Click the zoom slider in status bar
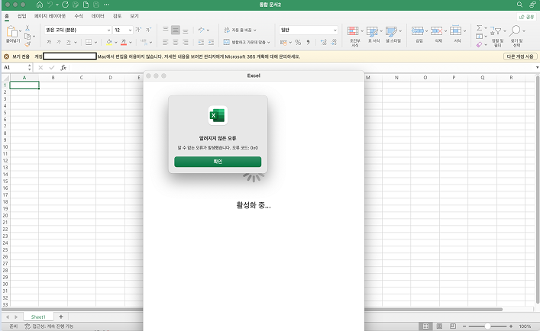Screen dimensions: 540x331 (487, 326)
